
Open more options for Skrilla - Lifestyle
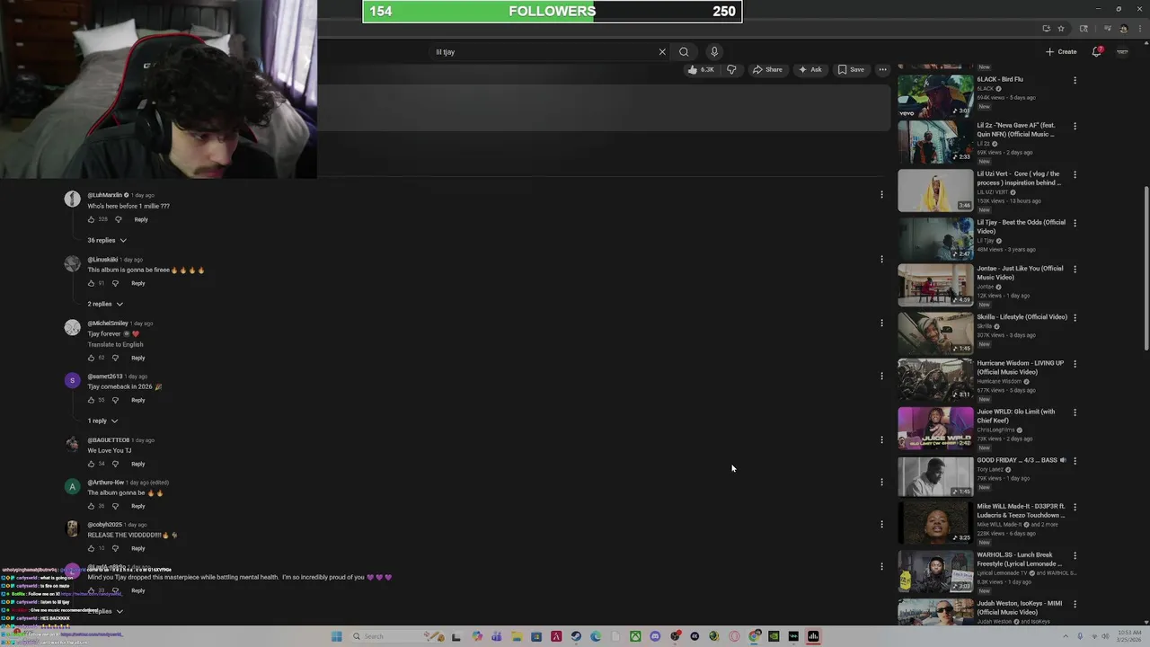[x=1075, y=317]
